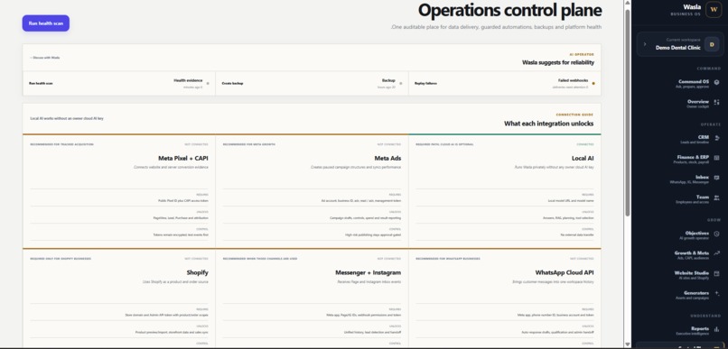The image size is (728, 349).
Task: Open the Messenger + Instagram card title
Action: click(x=369, y=272)
